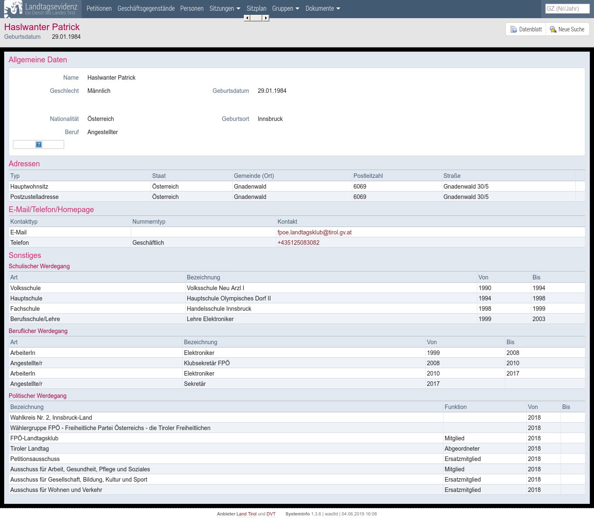Click the blue question mark image placeholder
Viewport: 594px width, 520px height.
(x=39, y=144)
